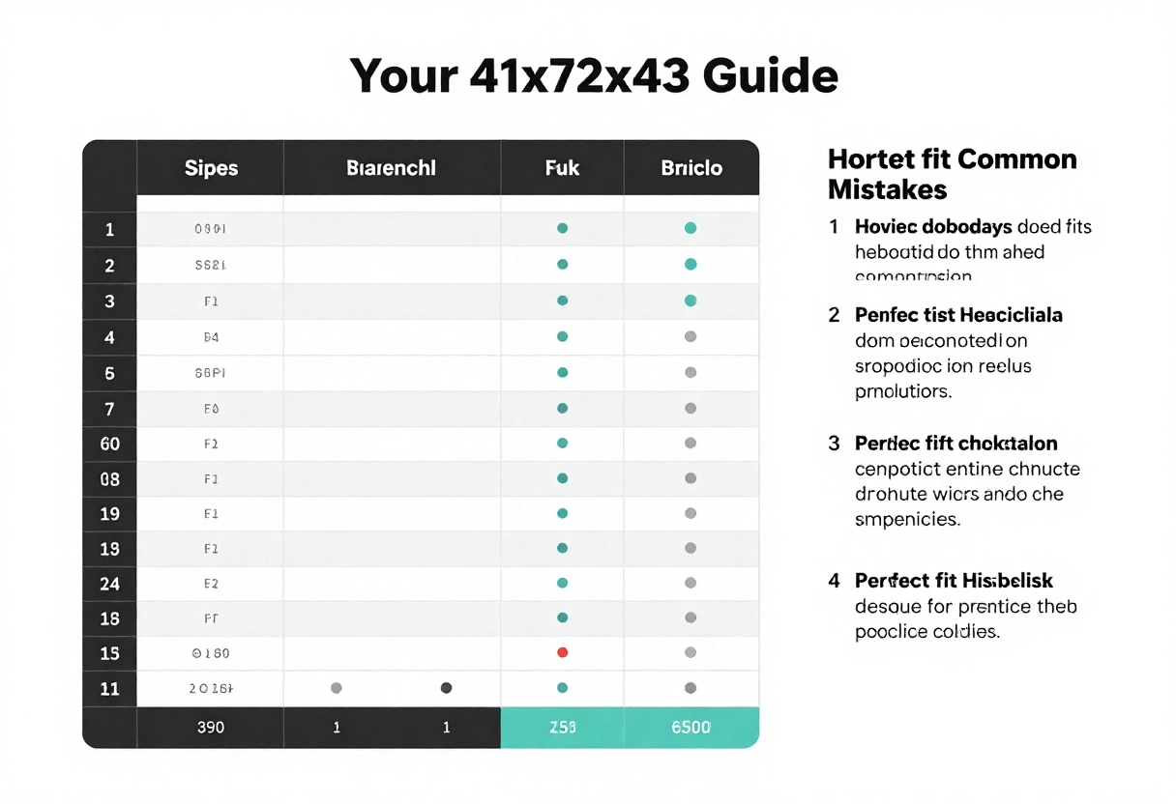The height and width of the screenshot is (804, 1176).
Task: Click row number 3 in the table
Action: (x=110, y=301)
